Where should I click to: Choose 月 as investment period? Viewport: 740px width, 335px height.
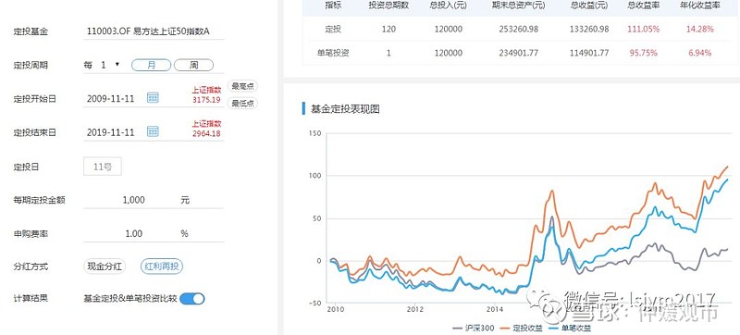151,66
